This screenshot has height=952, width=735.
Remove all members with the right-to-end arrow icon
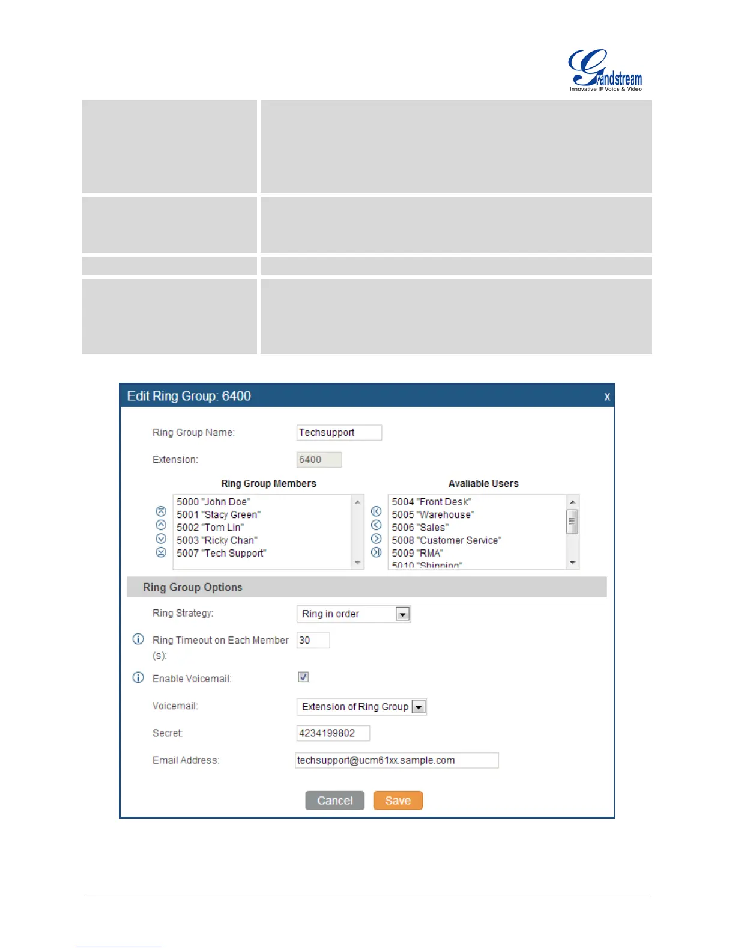pyautogui.click(x=377, y=552)
